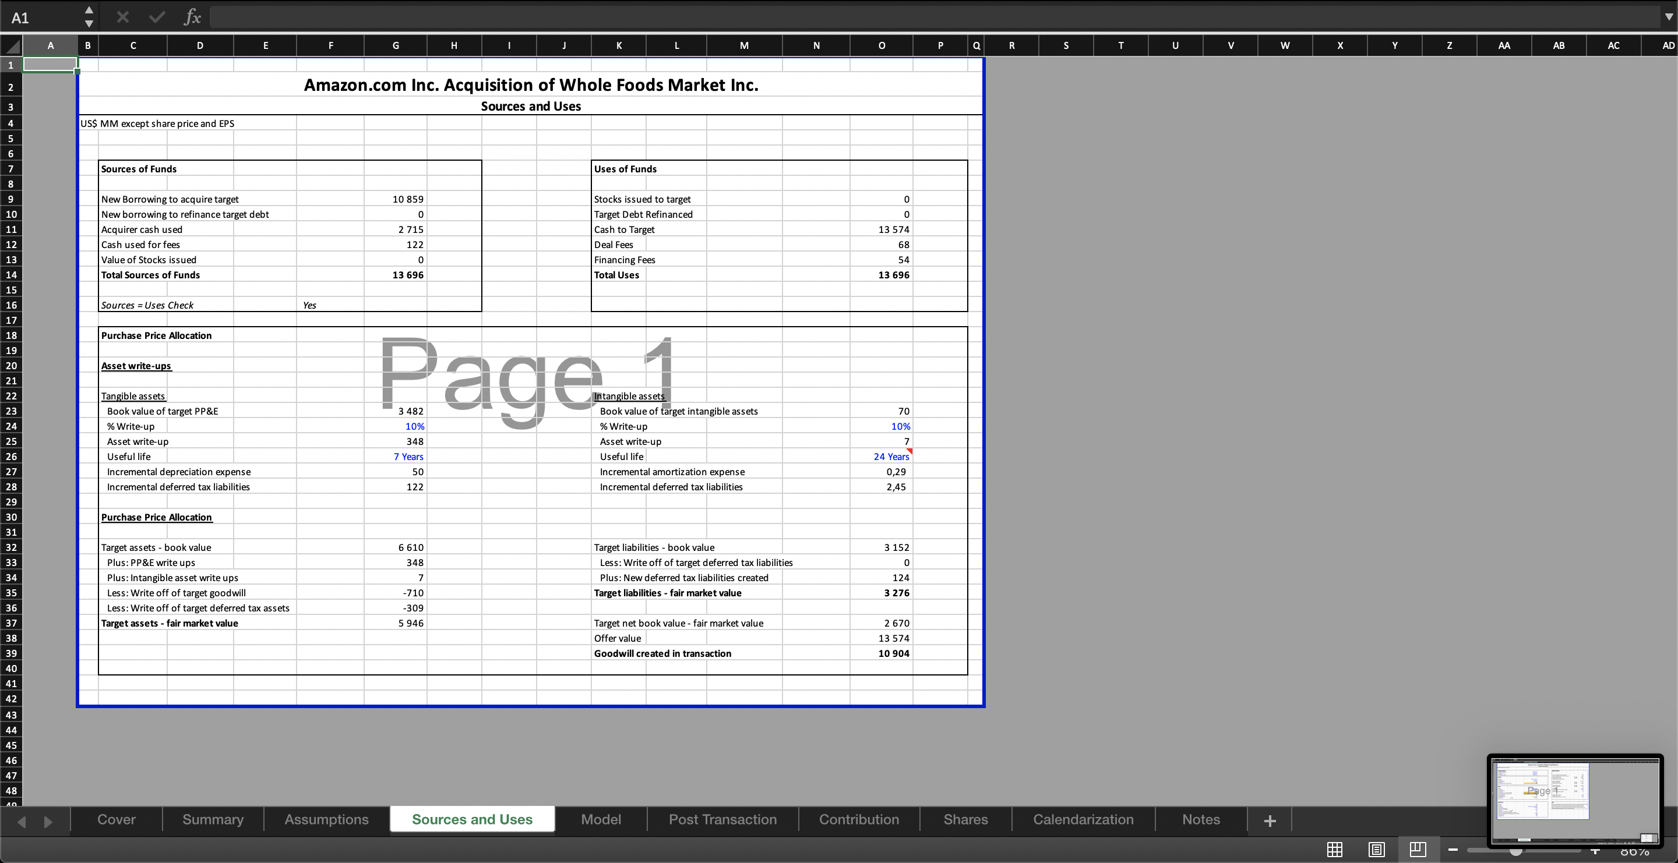Switch to Page Layout view icon
Image resolution: width=1678 pixels, height=863 pixels.
pos(1376,850)
